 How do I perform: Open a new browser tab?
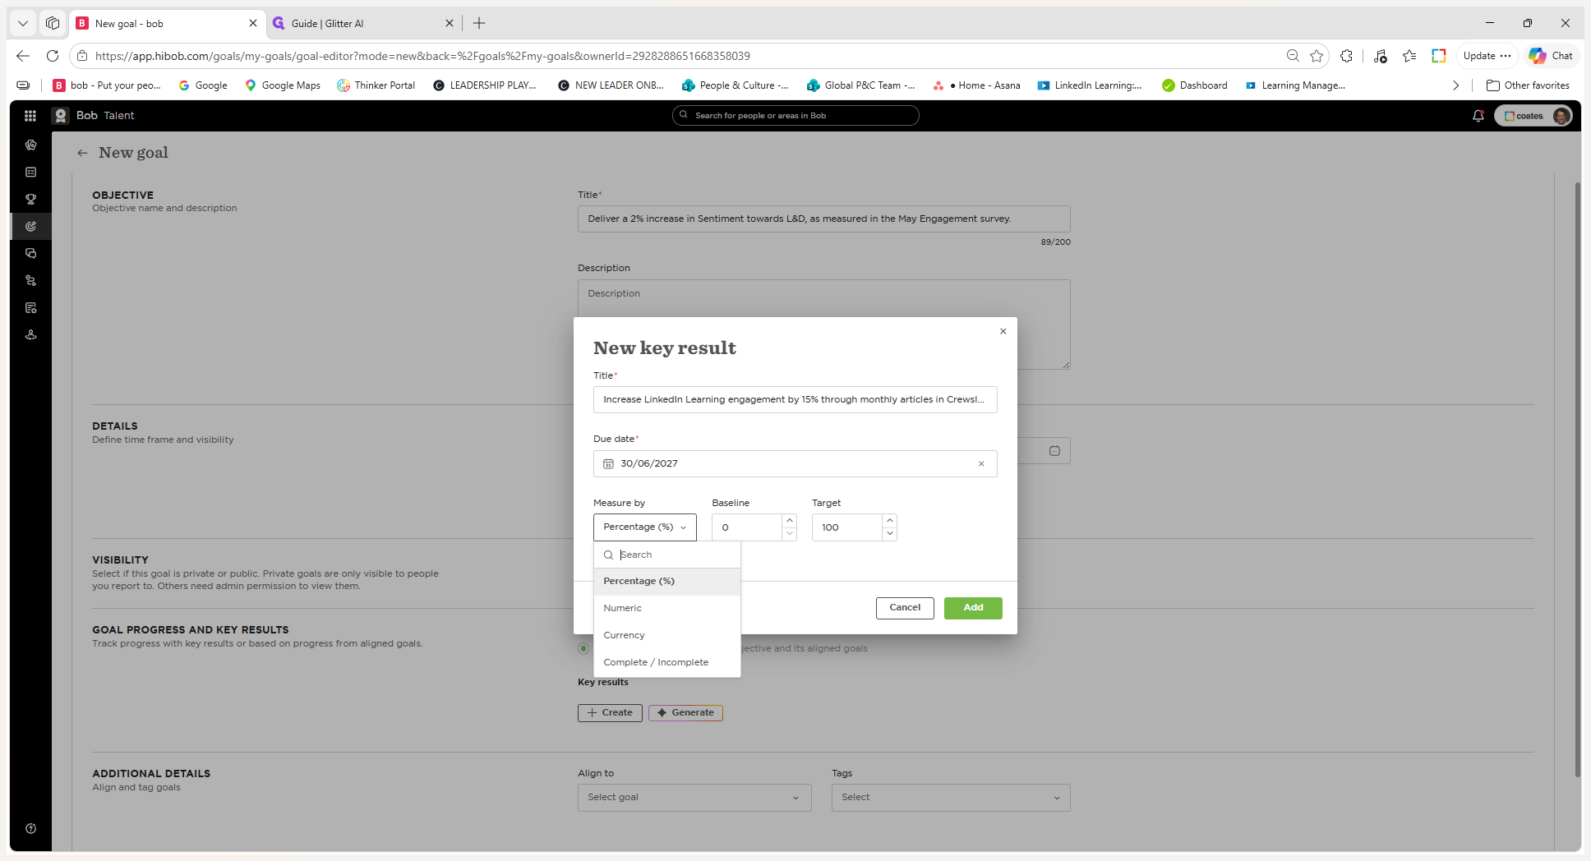(479, 23)
